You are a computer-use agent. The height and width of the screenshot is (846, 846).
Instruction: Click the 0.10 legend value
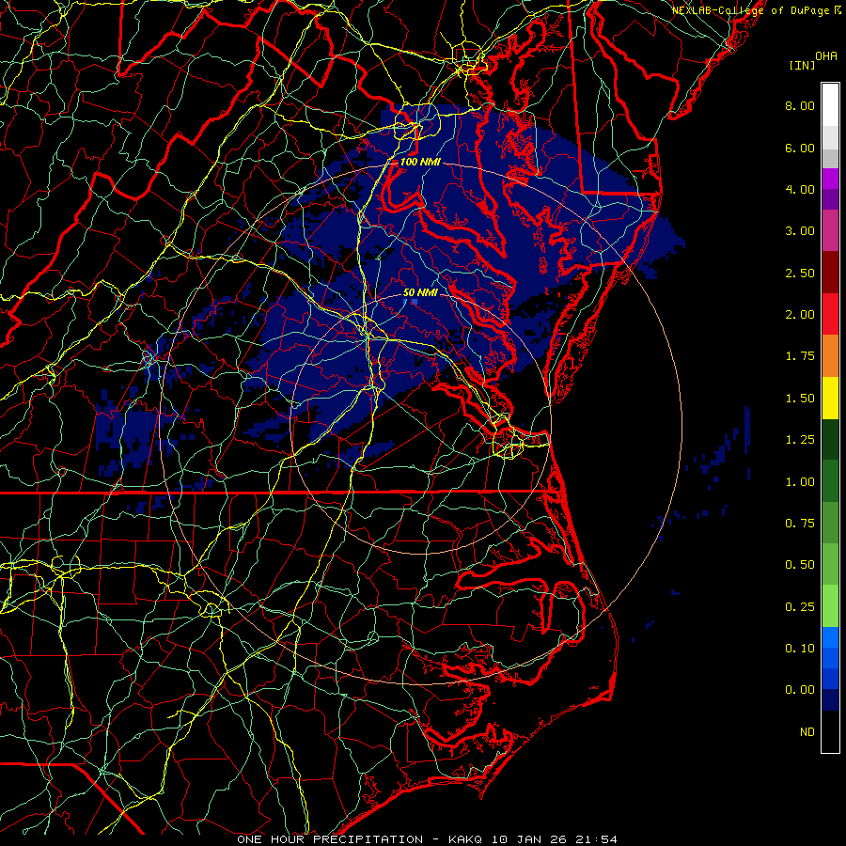(800, 649)
